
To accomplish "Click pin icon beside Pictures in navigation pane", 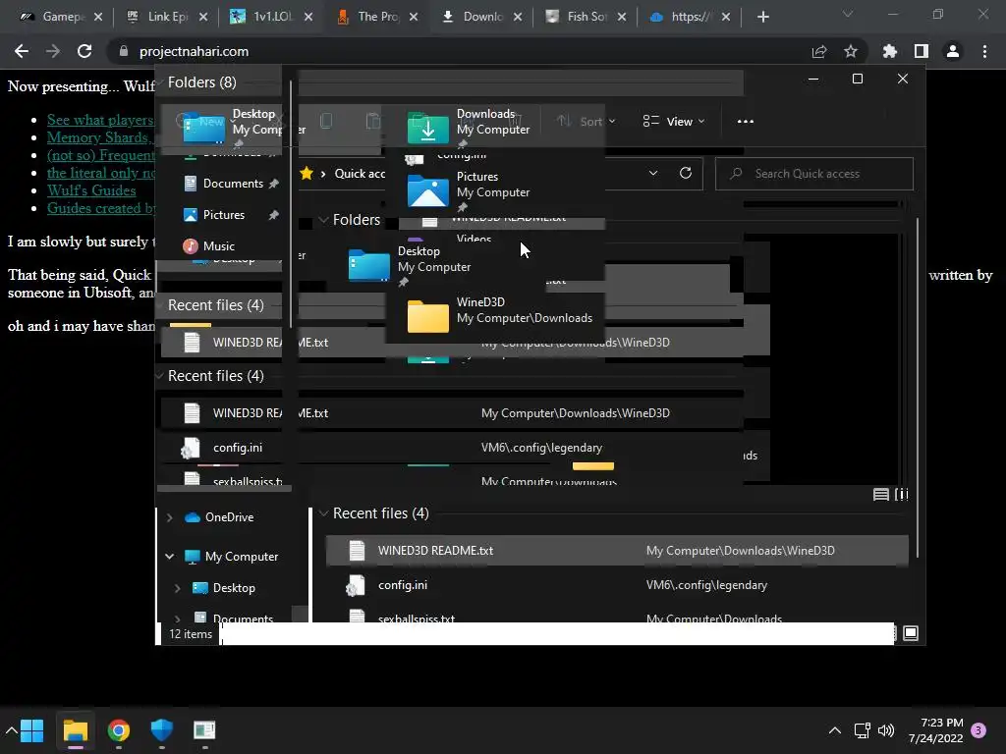I will (x=274, y=215).
